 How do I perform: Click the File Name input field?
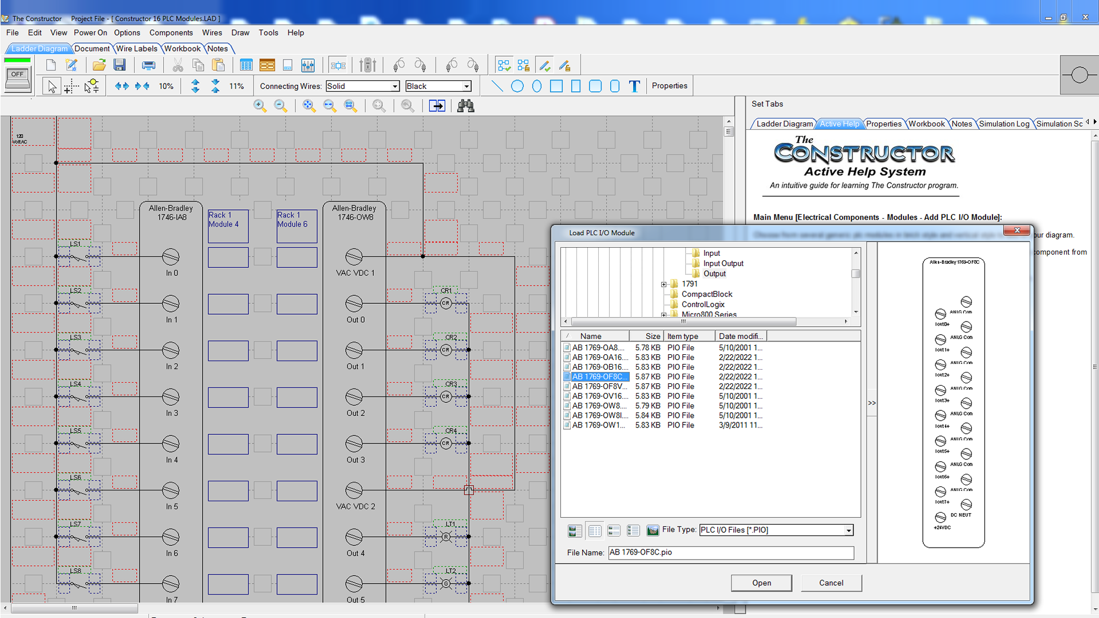[x=730, y=552]
